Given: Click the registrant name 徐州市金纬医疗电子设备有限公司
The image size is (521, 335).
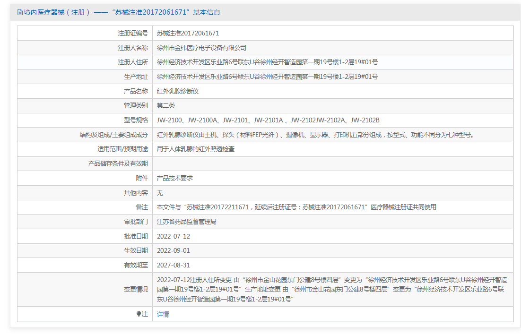Looking at the screenshot, I should [x=201, y=48].
